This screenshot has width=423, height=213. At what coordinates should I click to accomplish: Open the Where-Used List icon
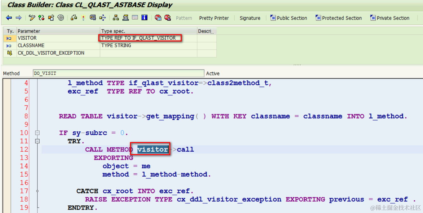tap(74, 18)
